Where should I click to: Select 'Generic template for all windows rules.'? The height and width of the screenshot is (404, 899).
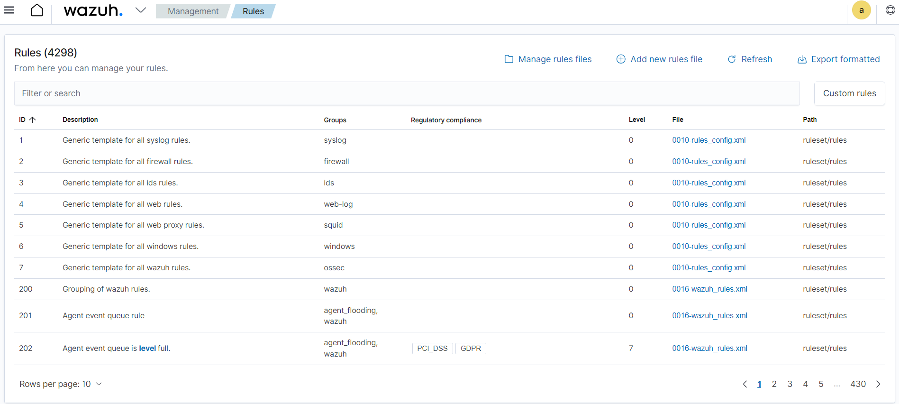[130, 247]
